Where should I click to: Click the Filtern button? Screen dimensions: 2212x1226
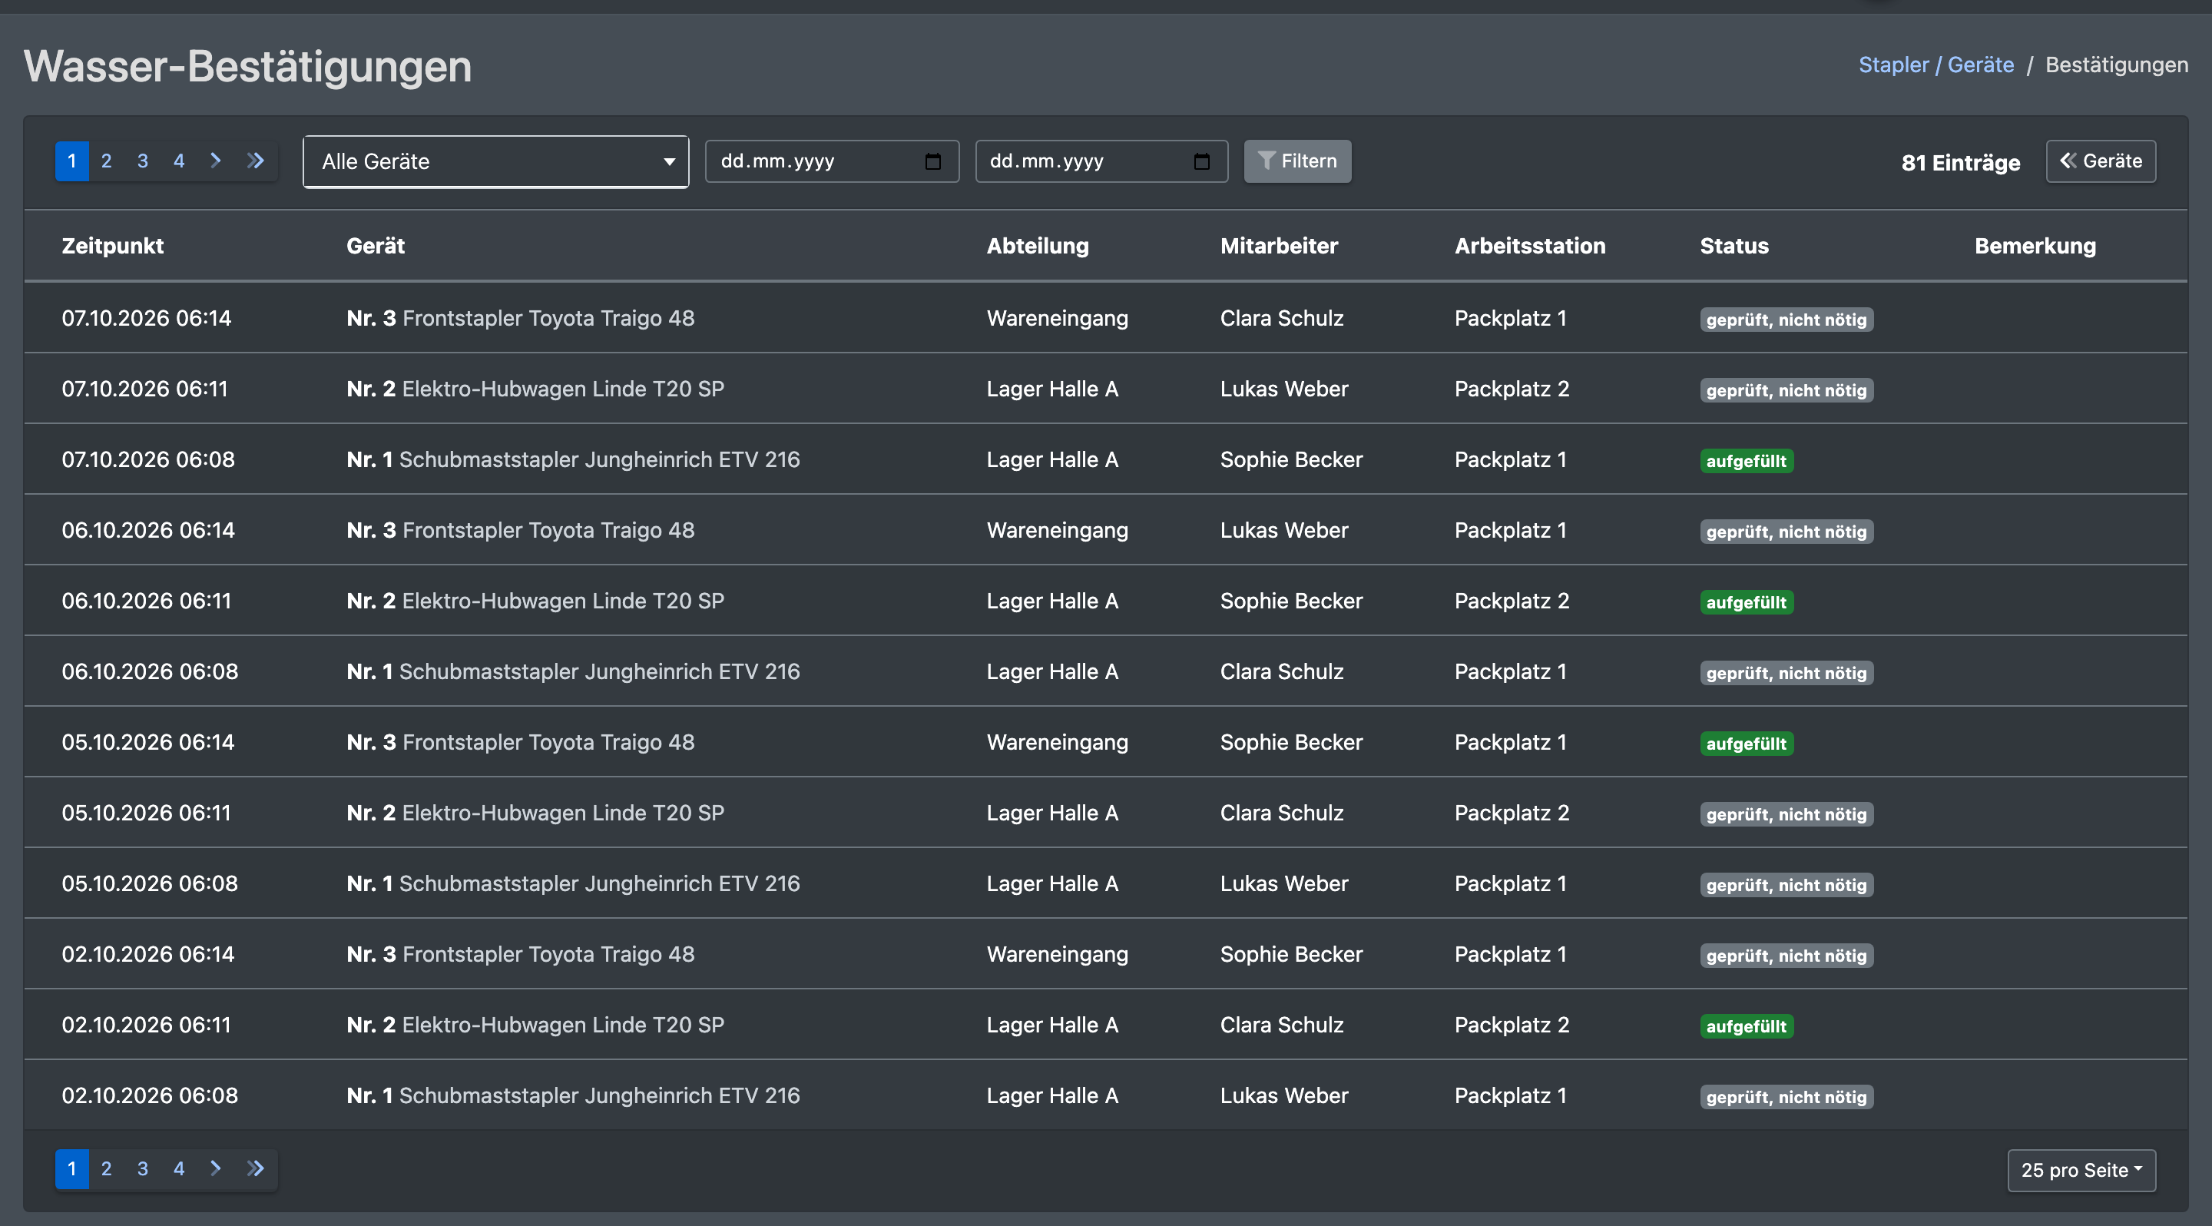[x=1296, y=161]
